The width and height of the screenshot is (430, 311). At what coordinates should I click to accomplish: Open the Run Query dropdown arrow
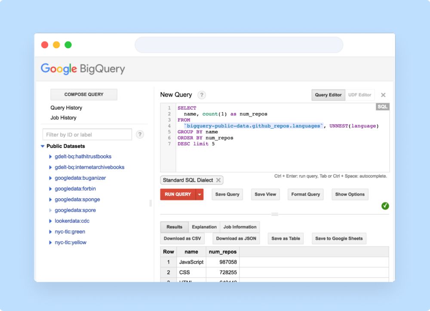(x=200, y=194)
